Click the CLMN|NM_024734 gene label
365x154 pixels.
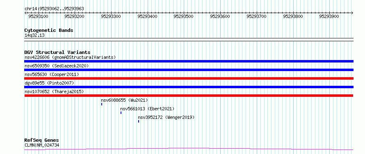pos(42,145)
